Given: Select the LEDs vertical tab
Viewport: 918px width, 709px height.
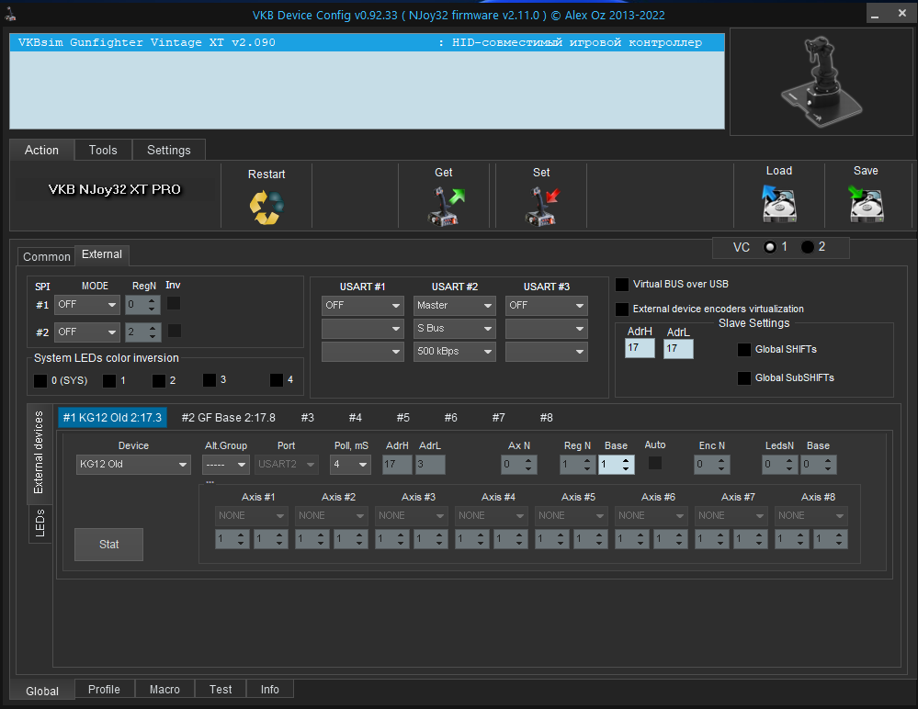Looking at the screenshot, I should (40, 523).
